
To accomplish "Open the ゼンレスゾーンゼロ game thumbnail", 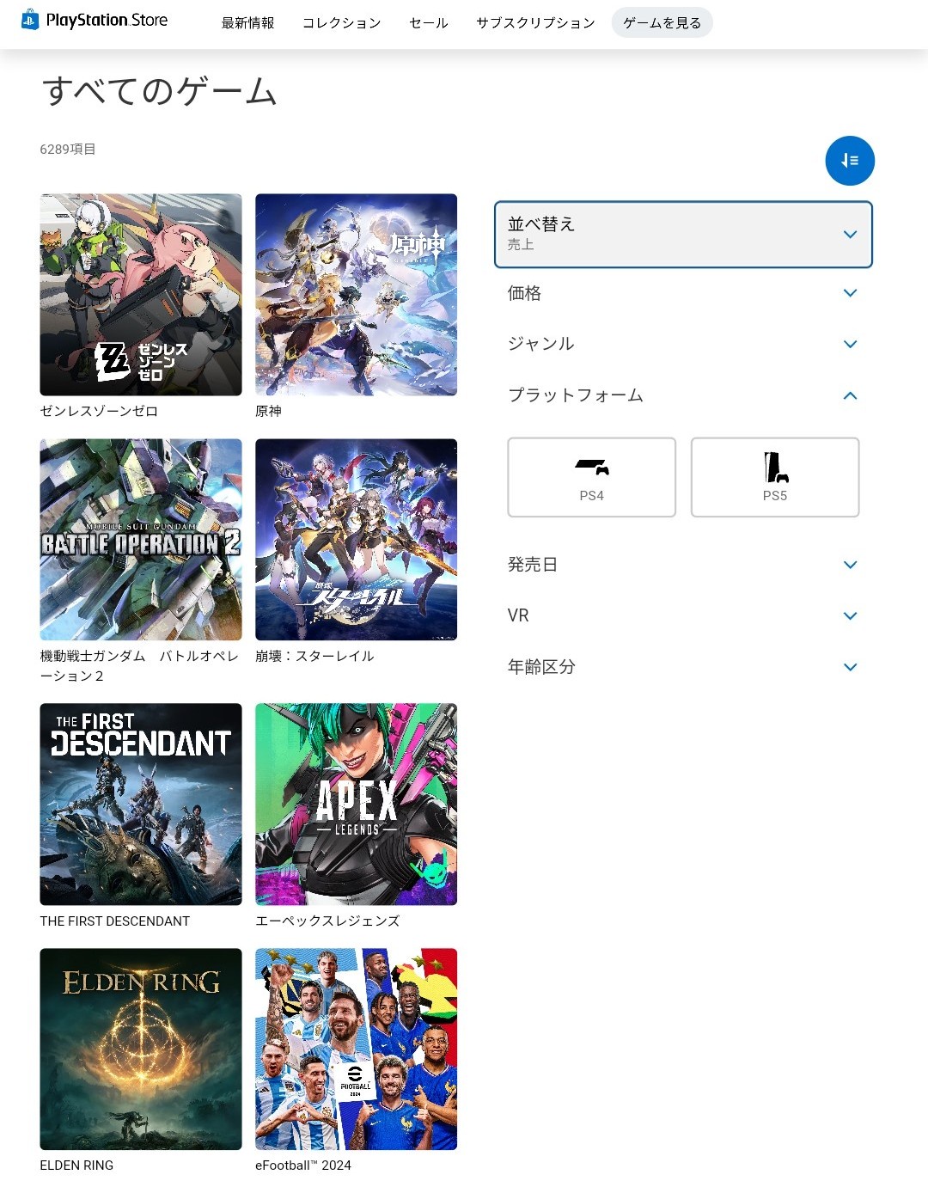I will click(141, 295).
